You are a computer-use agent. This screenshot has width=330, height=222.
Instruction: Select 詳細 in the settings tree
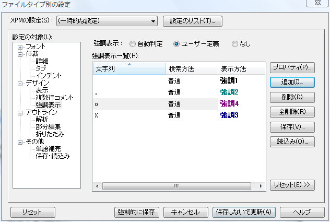point(42,61)
